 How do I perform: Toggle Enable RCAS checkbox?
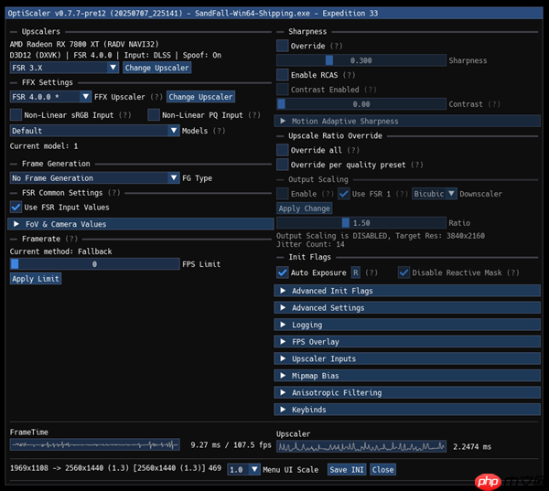click(283, 75)
